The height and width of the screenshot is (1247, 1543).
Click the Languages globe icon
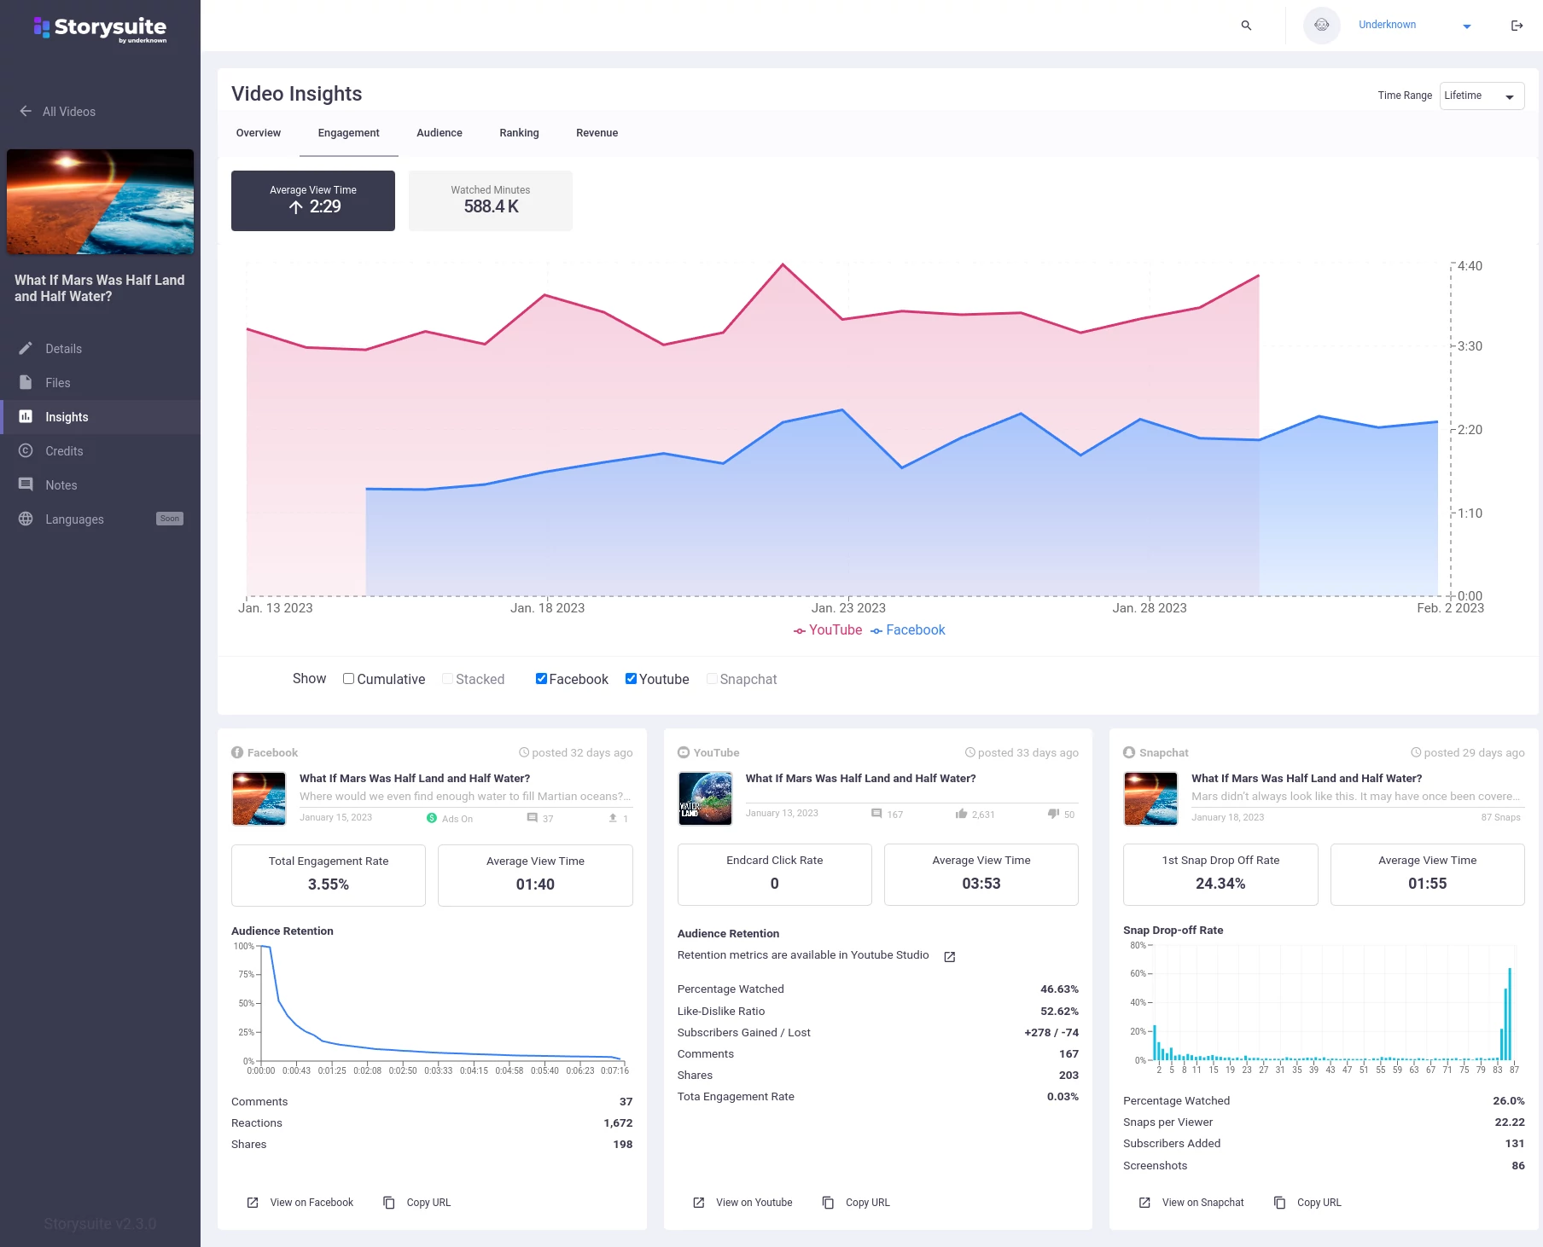tap(26, 519)
